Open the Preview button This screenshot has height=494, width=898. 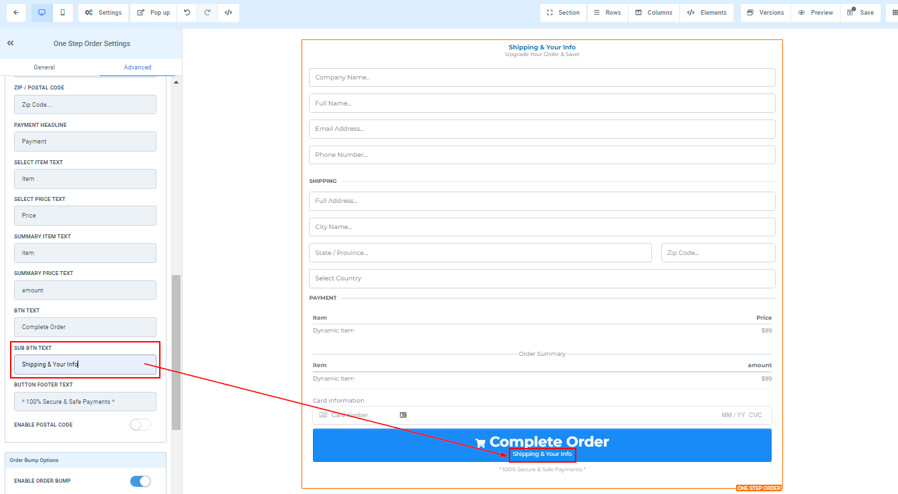click(x=815, y=13)
